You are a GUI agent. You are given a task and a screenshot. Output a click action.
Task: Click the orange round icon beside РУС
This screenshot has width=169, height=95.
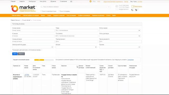(x=91, y=2)
